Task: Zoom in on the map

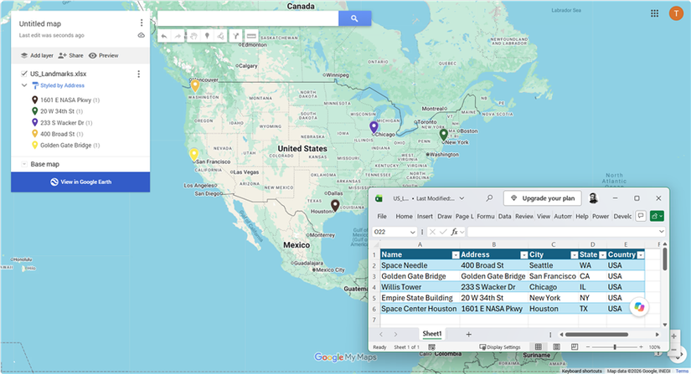Action: pyautogui.click(x=673, y=336)
